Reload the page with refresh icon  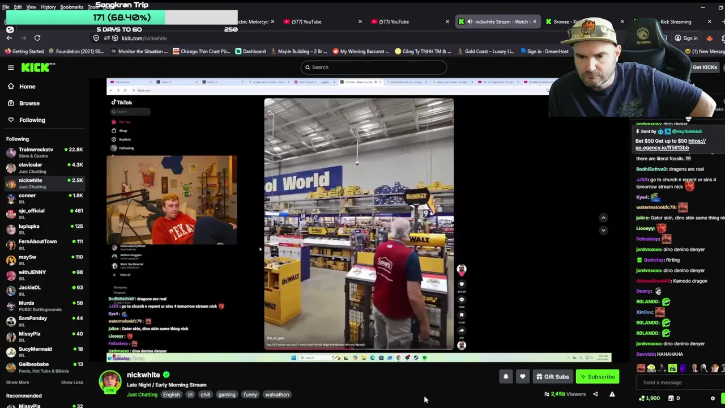coord(37,38)
